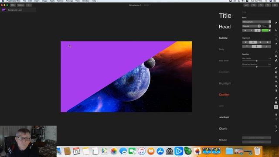Open the Regular font style dropdown
The image size is (279, 157).
point(251,26)
